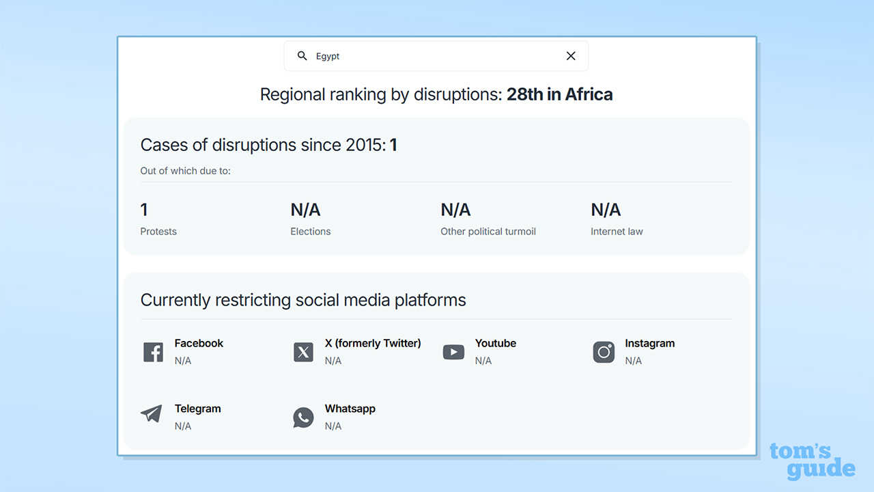Click the magnifying glass search icon
The width and height of the screenshot is (874, 492).
(302, 56)
